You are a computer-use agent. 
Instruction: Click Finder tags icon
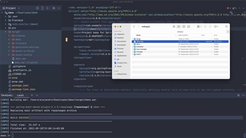[210, 26]
